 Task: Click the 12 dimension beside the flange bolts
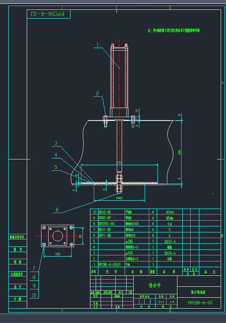coord(137,111)
